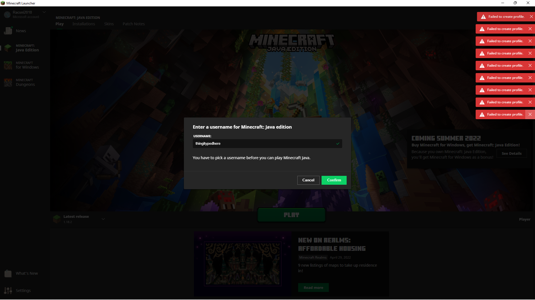Select Minecraft Java Edition grass block icon
This screenshot has height=300, width=535.
pyautogui.click(x=8, y=48)
